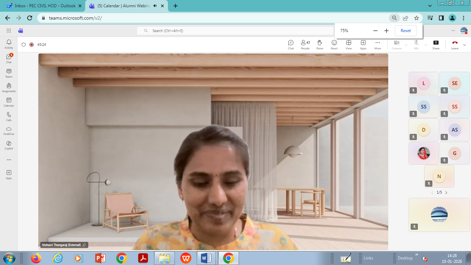Image resolution: width=471 pixels, height=265 pixels.
Task: Unpin Nishasri Thangaraj's video
Action: tap(84, 245)
